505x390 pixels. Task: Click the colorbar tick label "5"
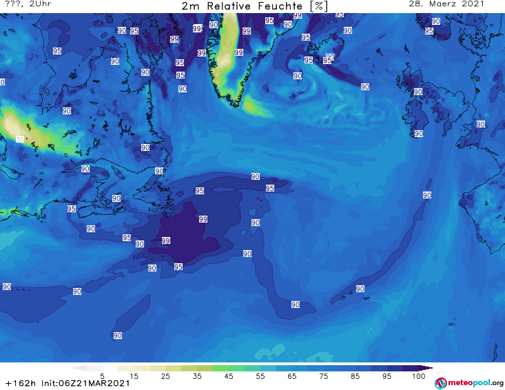pyautogui.click(x=102, y=376)
